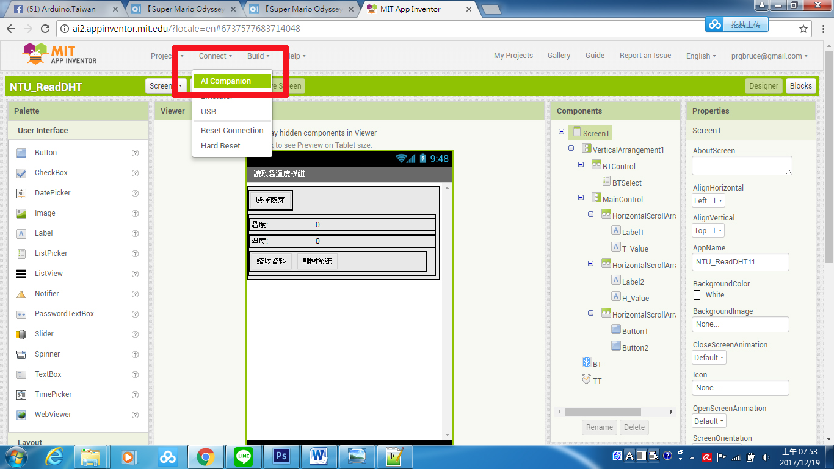Click the BackgroundColor White swatch
The image size is (834, 469).
click(x=697, y=295)
